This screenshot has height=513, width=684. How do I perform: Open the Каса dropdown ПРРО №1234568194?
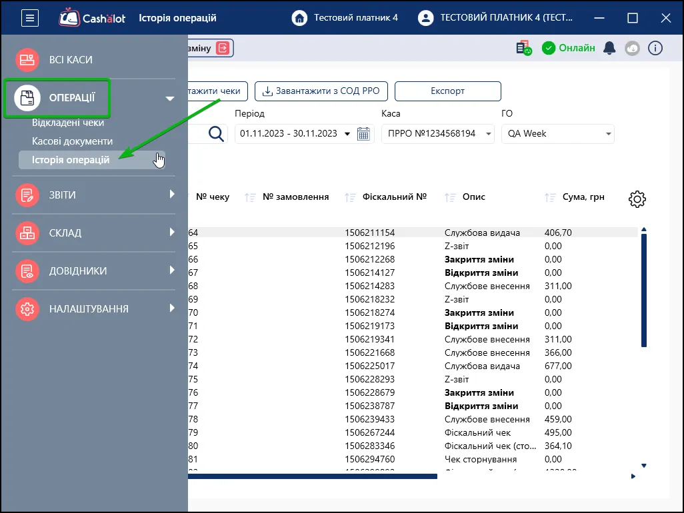click(437, 134)
